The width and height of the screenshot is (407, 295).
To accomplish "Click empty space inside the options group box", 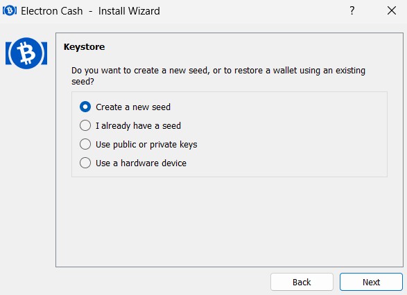I will [291, 135].
